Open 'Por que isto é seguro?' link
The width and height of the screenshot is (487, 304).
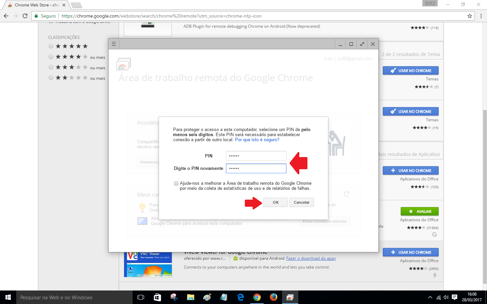point(257,140)
